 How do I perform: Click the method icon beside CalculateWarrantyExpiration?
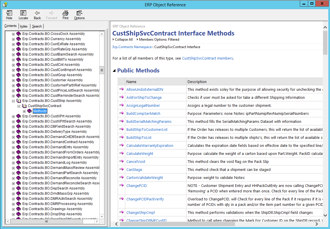(x=121, y=145)
